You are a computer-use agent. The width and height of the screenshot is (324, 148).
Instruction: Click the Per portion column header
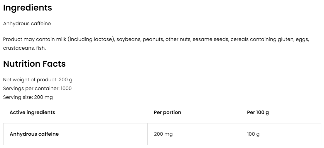167,112
